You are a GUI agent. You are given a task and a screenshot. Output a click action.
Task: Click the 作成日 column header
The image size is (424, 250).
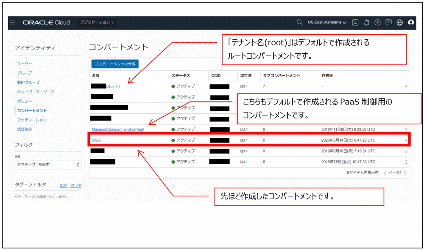click(x=327, y=76)
